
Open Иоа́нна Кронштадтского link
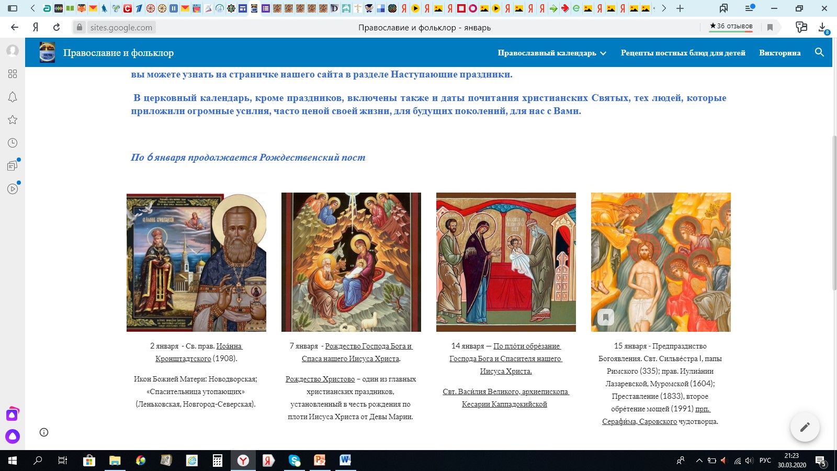point(199,352)
